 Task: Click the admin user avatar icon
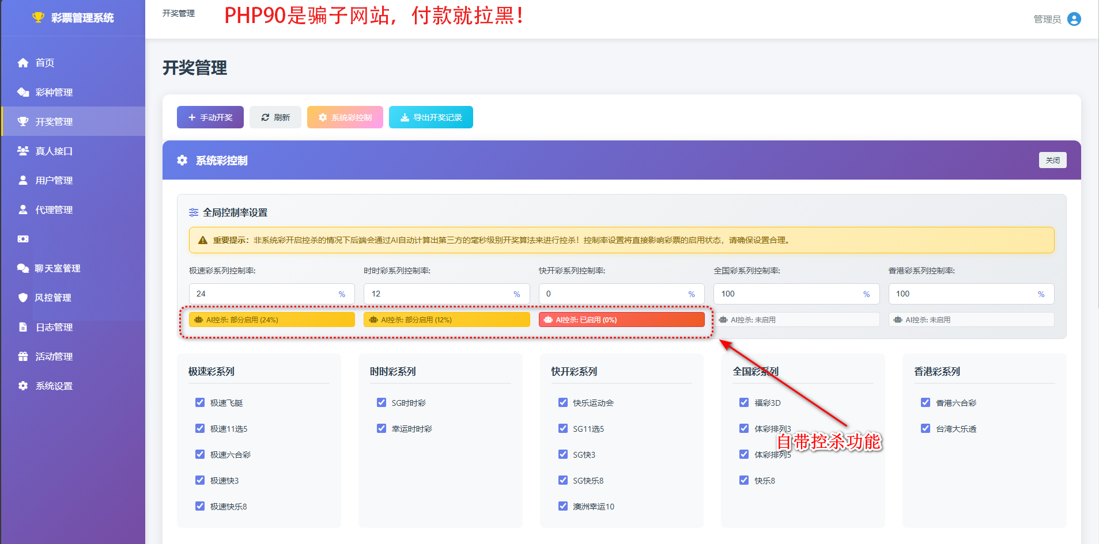pos(1074,19)
